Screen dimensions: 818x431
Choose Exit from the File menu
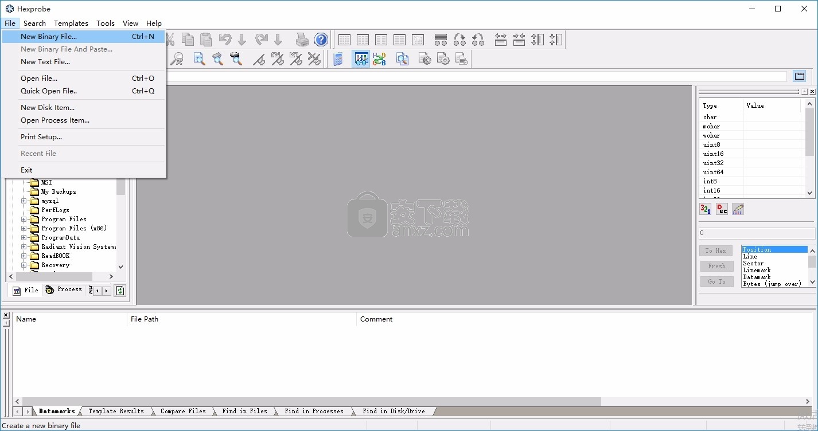point(84,170)
